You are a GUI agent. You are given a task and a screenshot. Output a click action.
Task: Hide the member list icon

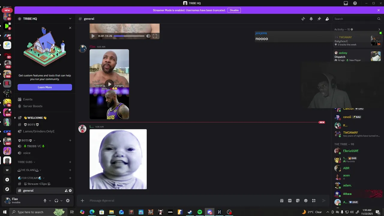327,19
